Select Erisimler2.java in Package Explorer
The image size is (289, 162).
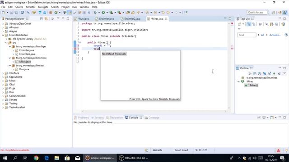tap(27, 54)
